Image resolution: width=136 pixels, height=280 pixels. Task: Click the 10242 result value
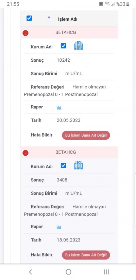(x=64, y=60)
